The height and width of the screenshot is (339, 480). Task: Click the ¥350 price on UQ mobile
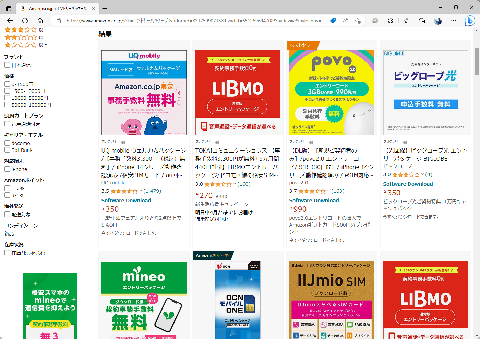pyautogui.click(x=110, y=209)
